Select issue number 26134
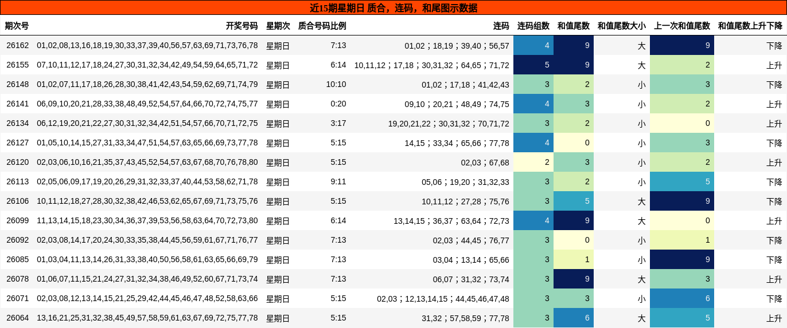Screen dimensions: 787x328 coord(17,123)
